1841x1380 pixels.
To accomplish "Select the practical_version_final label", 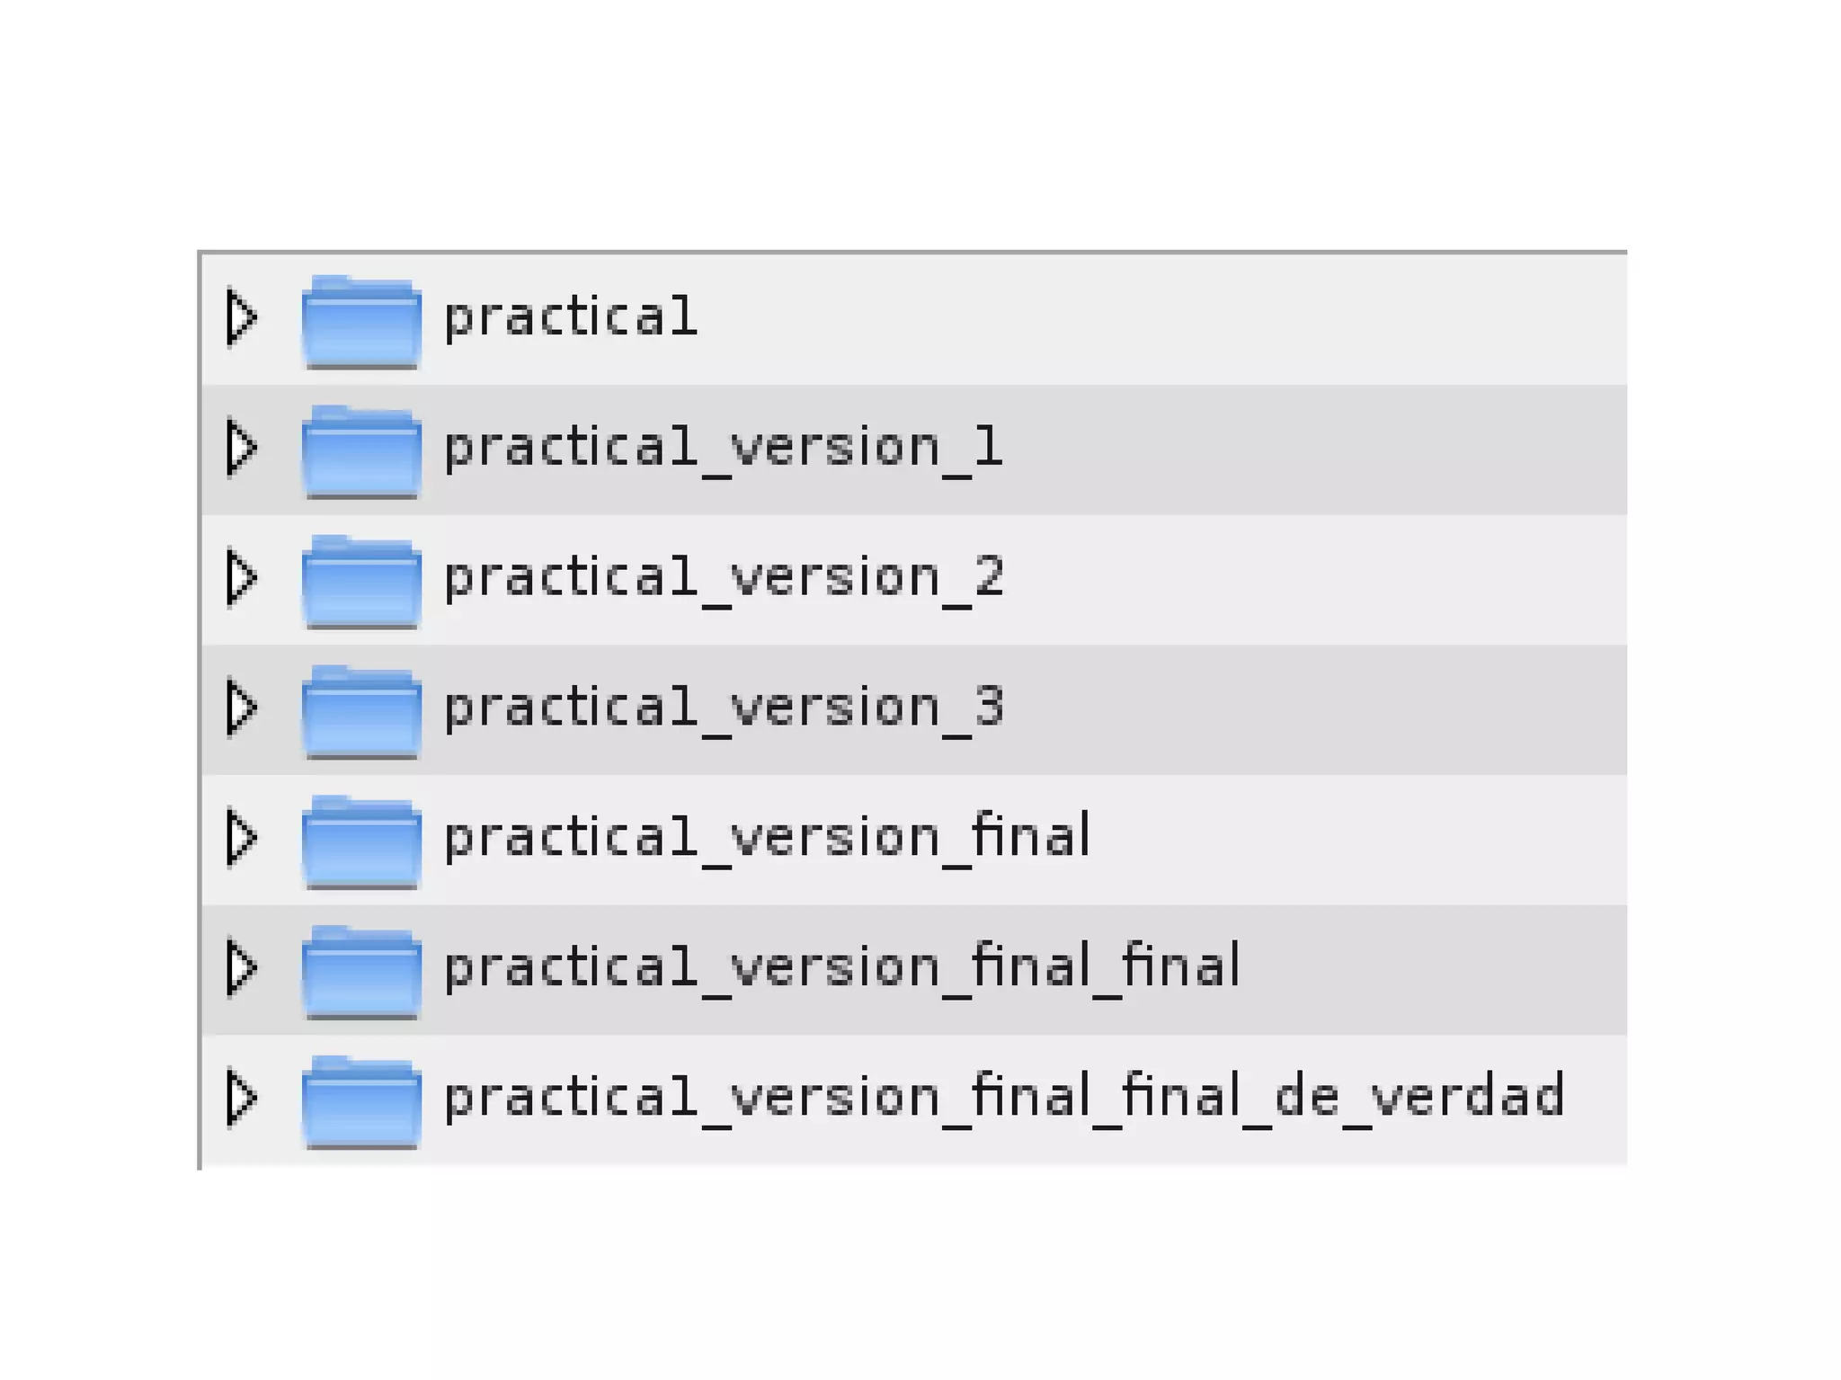I will tap(767, 837).
